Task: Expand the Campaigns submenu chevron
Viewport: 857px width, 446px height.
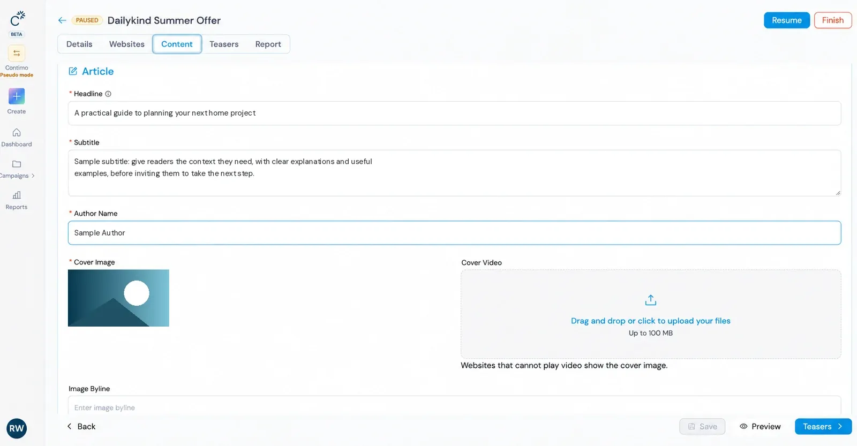Action: click(33, 176)
